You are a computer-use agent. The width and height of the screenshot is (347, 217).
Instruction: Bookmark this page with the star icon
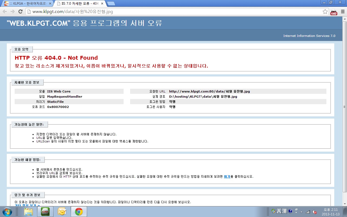coord(325,12)
